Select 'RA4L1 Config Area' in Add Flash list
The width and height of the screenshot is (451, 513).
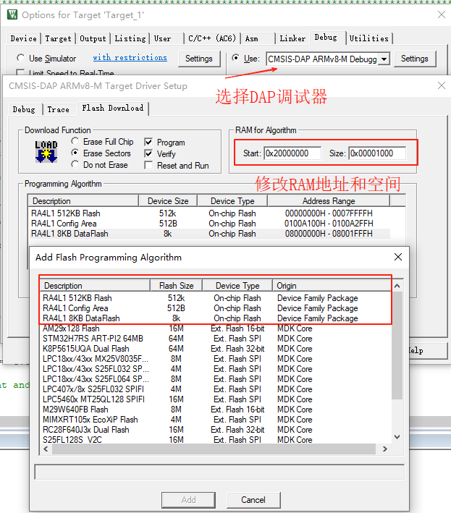[x=215, y=308]
